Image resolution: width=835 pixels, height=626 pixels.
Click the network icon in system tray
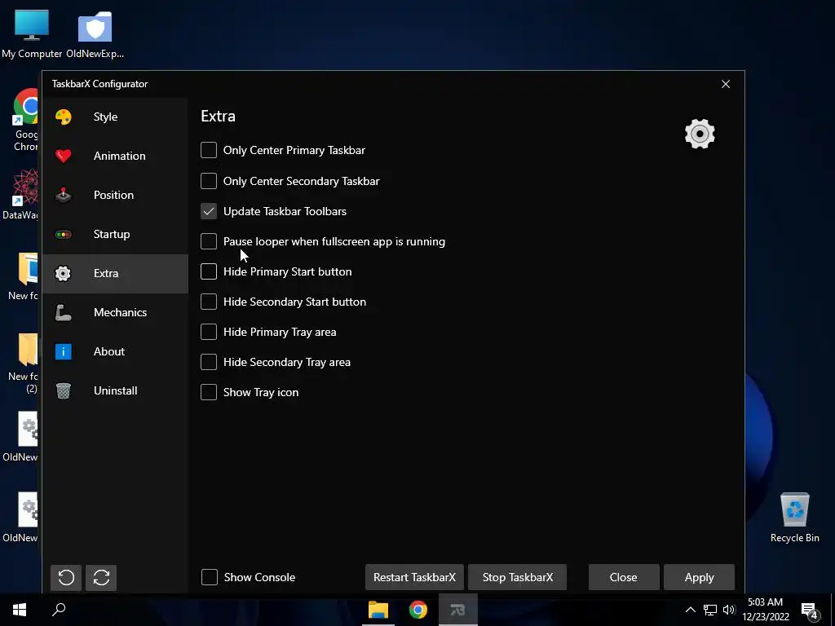pos(710,610)
